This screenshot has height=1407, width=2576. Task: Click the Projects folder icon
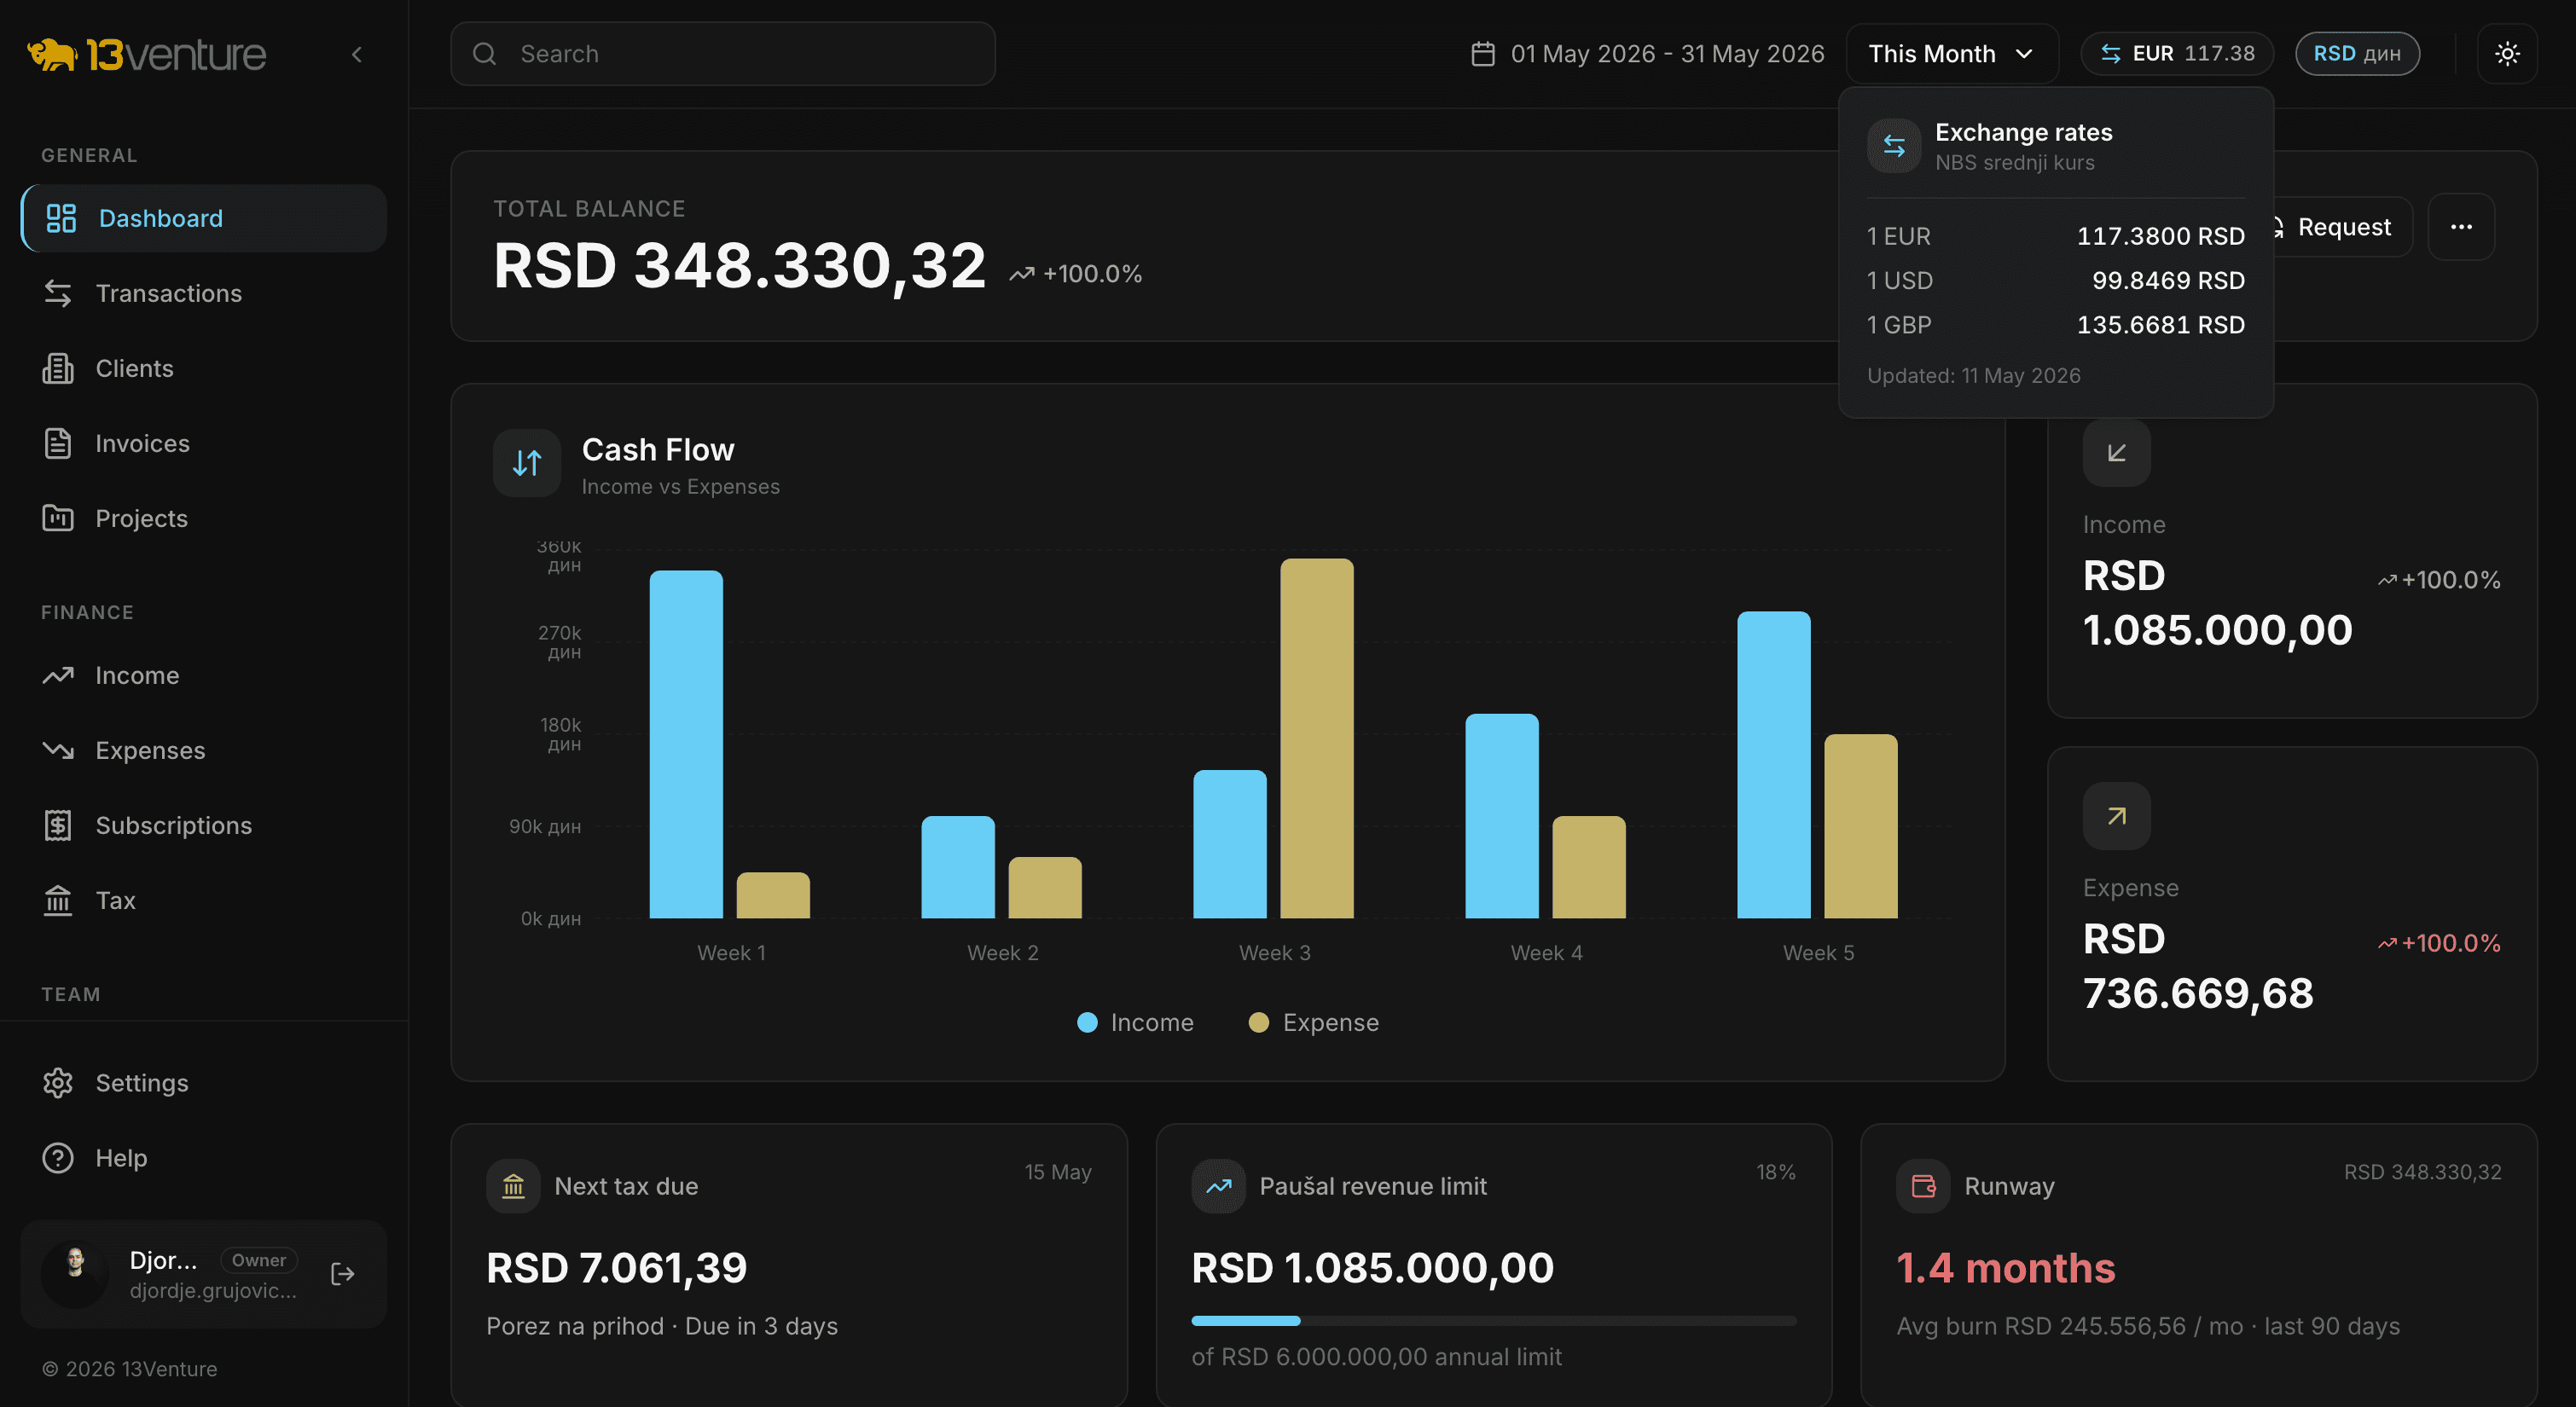click(x=58, y=518)
